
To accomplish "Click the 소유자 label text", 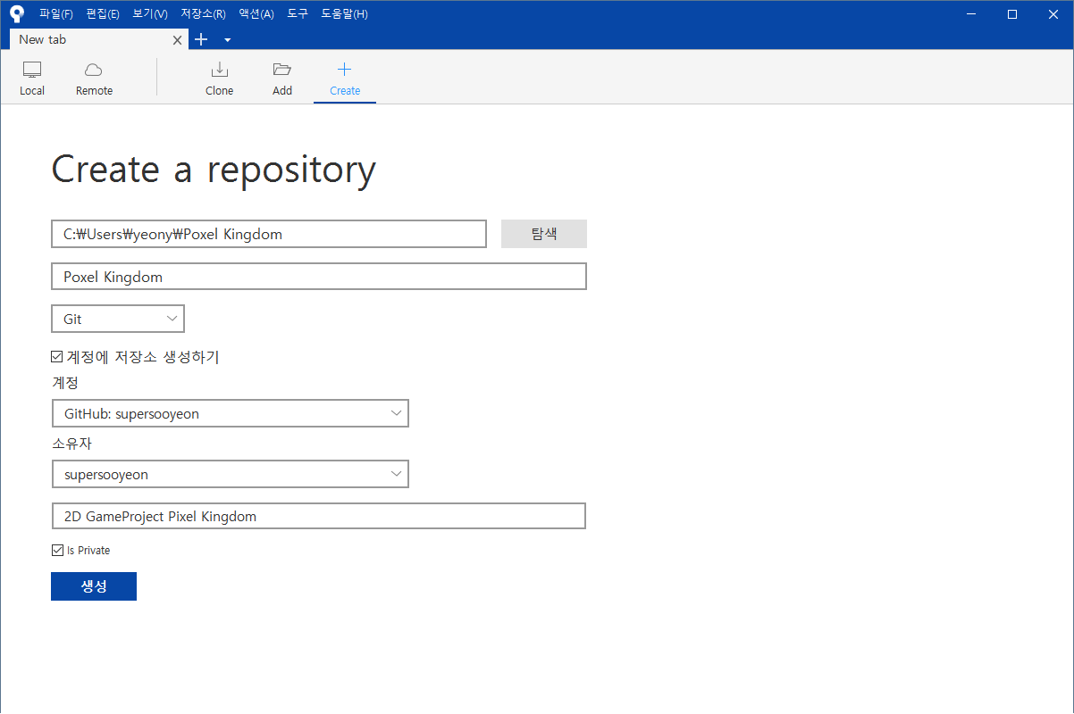I will tap(72, 444).
